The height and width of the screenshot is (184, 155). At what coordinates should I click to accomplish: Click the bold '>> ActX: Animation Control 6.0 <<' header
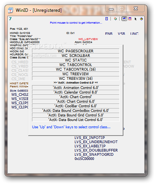tap(76, 83)
